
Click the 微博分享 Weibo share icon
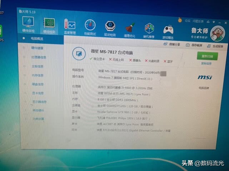click(165, 44)
